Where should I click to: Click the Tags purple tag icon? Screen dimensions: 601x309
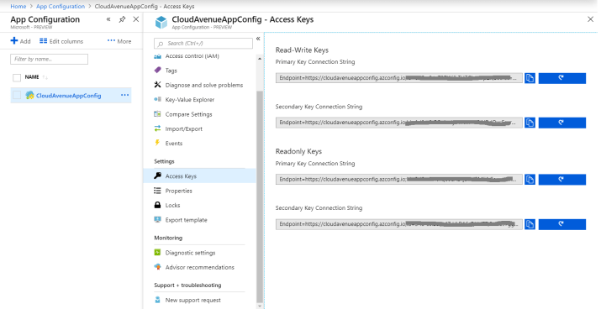pyautogui.click(x=157, y=70)
